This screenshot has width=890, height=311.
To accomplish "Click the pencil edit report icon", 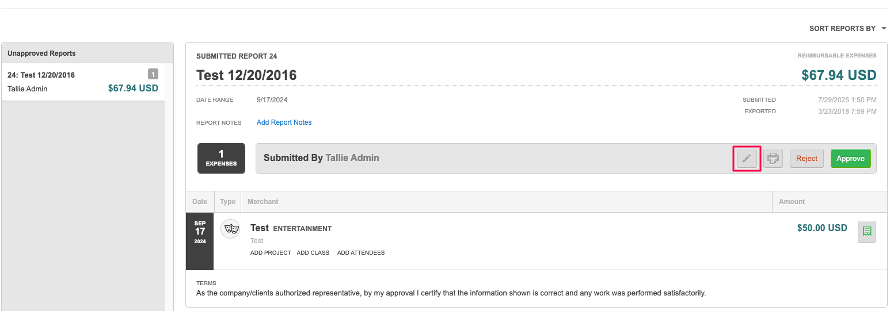I will tap(747, 159).
